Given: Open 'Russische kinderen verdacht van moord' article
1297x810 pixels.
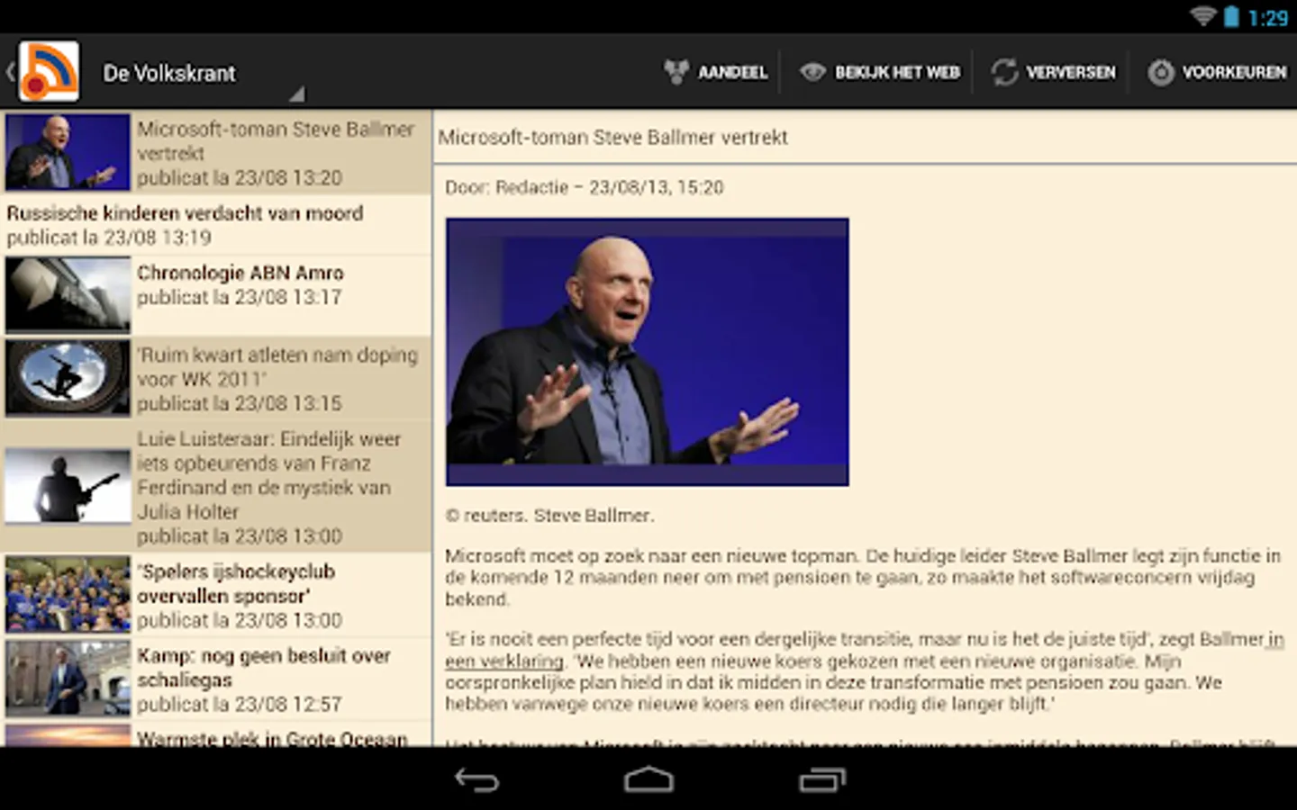Looking at the screenshot, I should point(216,225).
